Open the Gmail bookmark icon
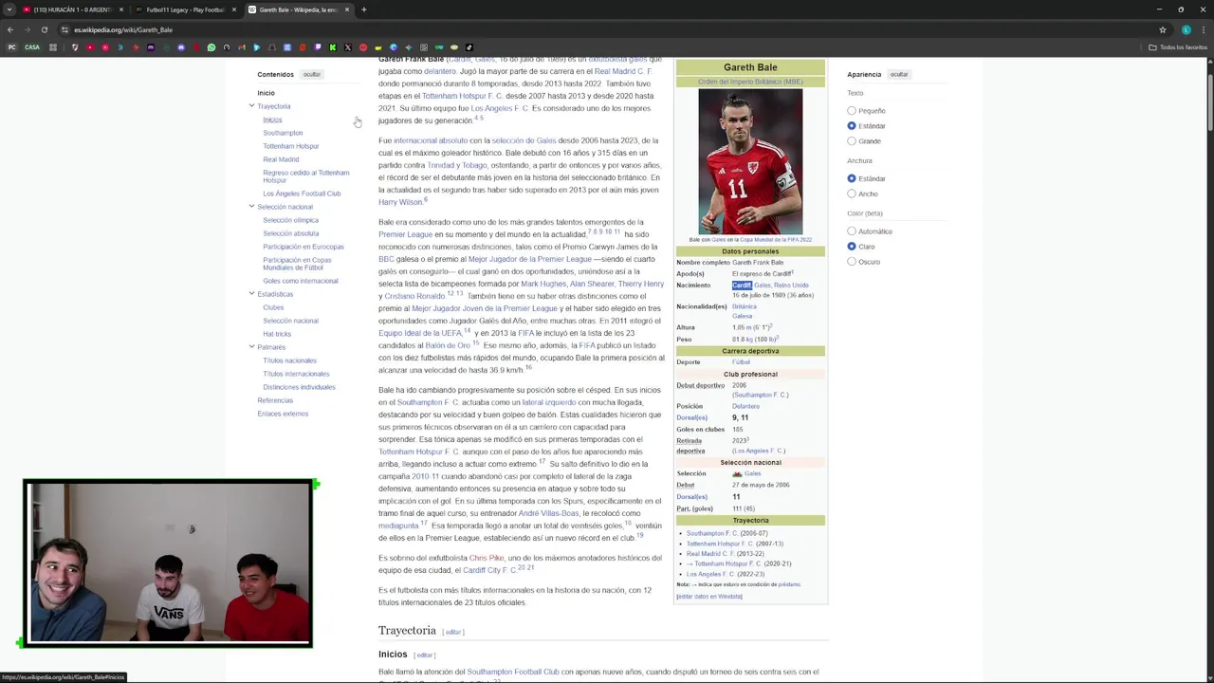The height and width of the screenshot is (683, 1214). pyautogui.click(x=242, y=47)
